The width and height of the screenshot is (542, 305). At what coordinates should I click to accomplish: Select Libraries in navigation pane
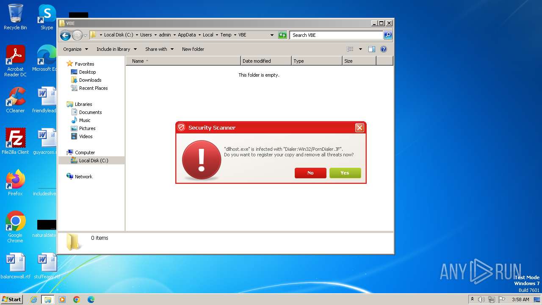click(x=83, y=104)
